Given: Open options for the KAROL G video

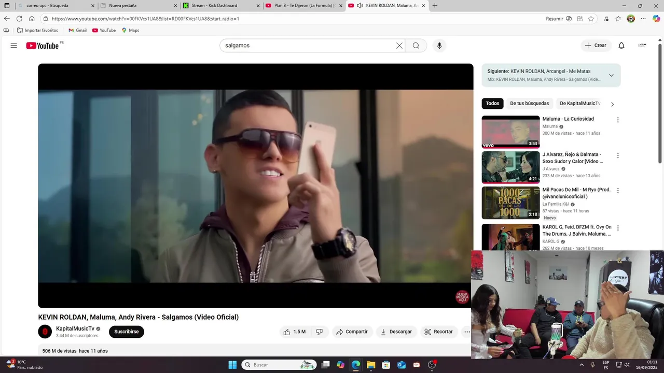Looking at the screenshot, I should pyautogui.click(x=617, y=228).
